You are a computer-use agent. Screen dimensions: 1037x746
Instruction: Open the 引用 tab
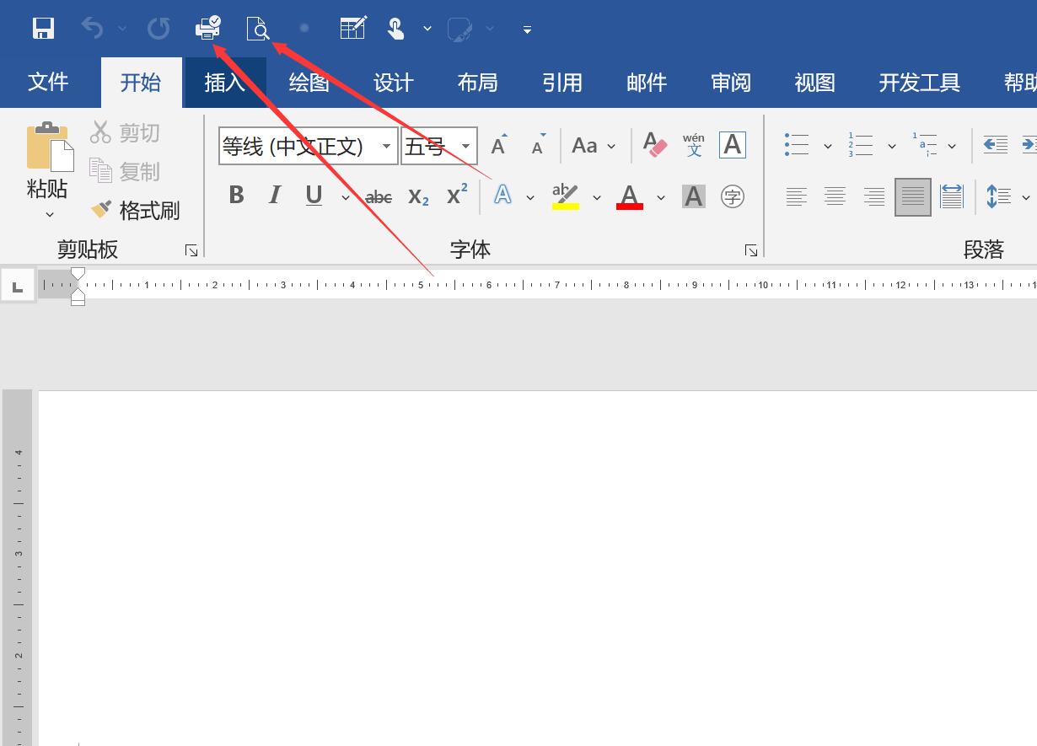coord(562,83)
